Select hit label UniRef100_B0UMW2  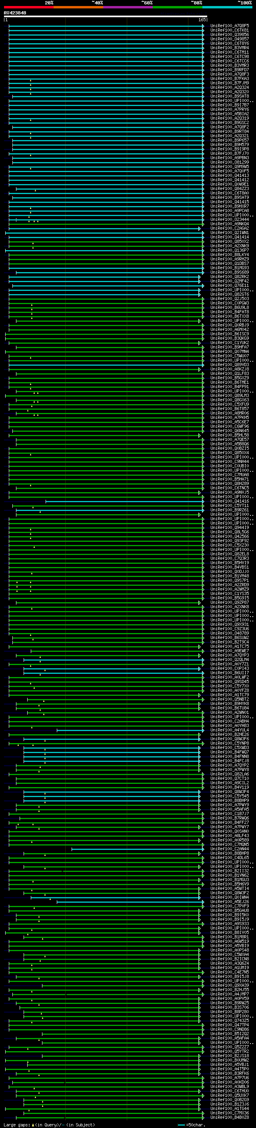[230, 1060]
